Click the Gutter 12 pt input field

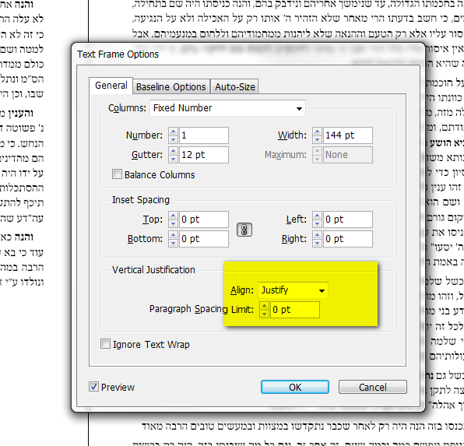[x=204, y=154]
